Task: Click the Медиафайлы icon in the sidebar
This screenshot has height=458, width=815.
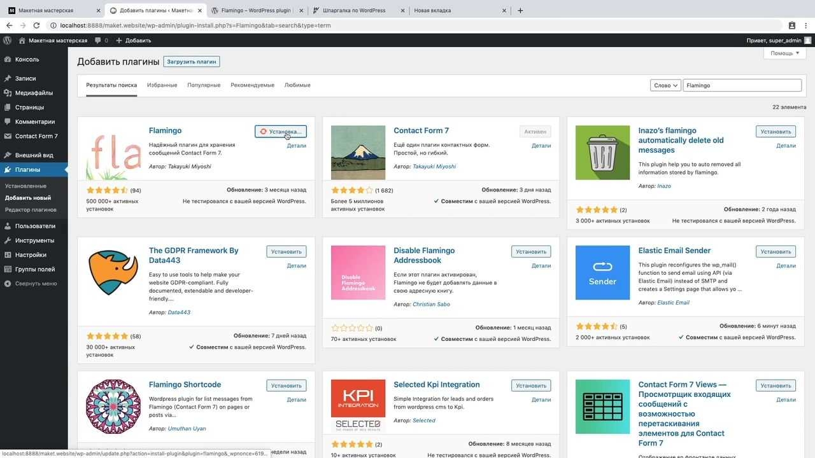Action: coord(8,93)
